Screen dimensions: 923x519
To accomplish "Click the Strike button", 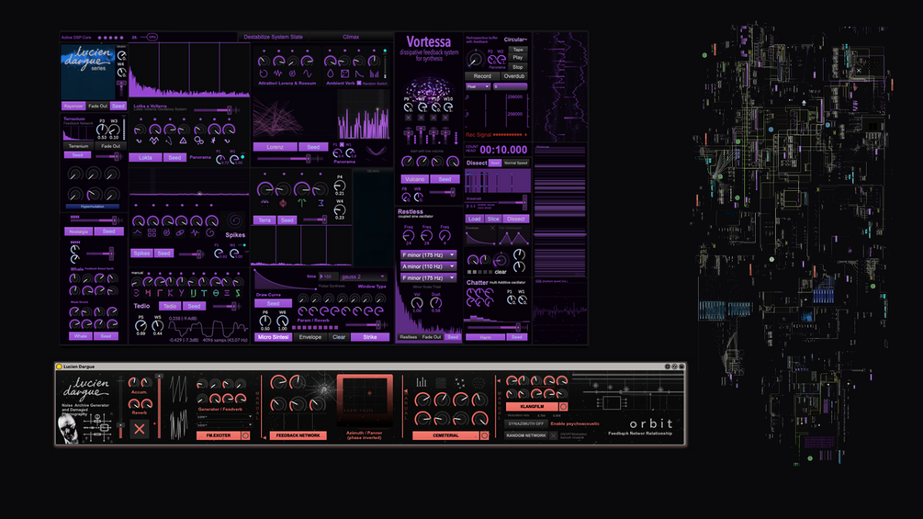I will click(370, 337).
